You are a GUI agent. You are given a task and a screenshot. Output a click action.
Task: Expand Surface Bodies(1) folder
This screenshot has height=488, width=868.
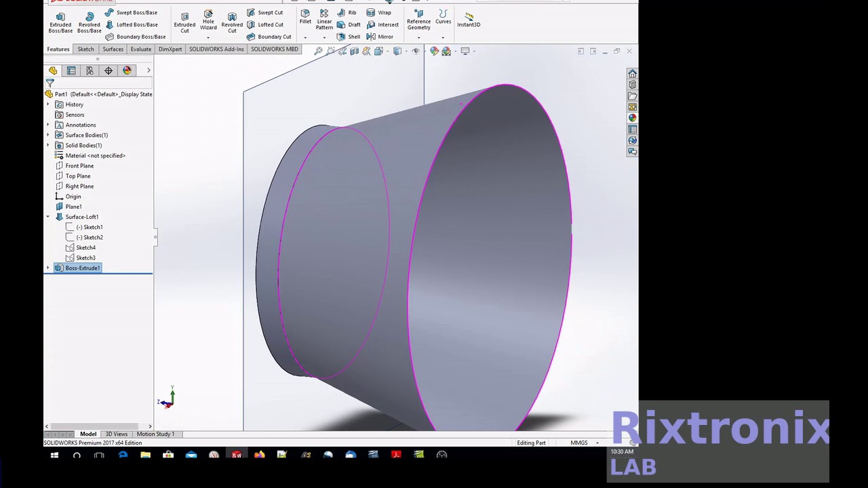48,135
